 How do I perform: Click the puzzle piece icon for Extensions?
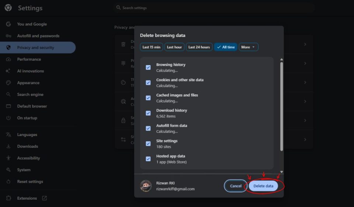tap(8, 198)
